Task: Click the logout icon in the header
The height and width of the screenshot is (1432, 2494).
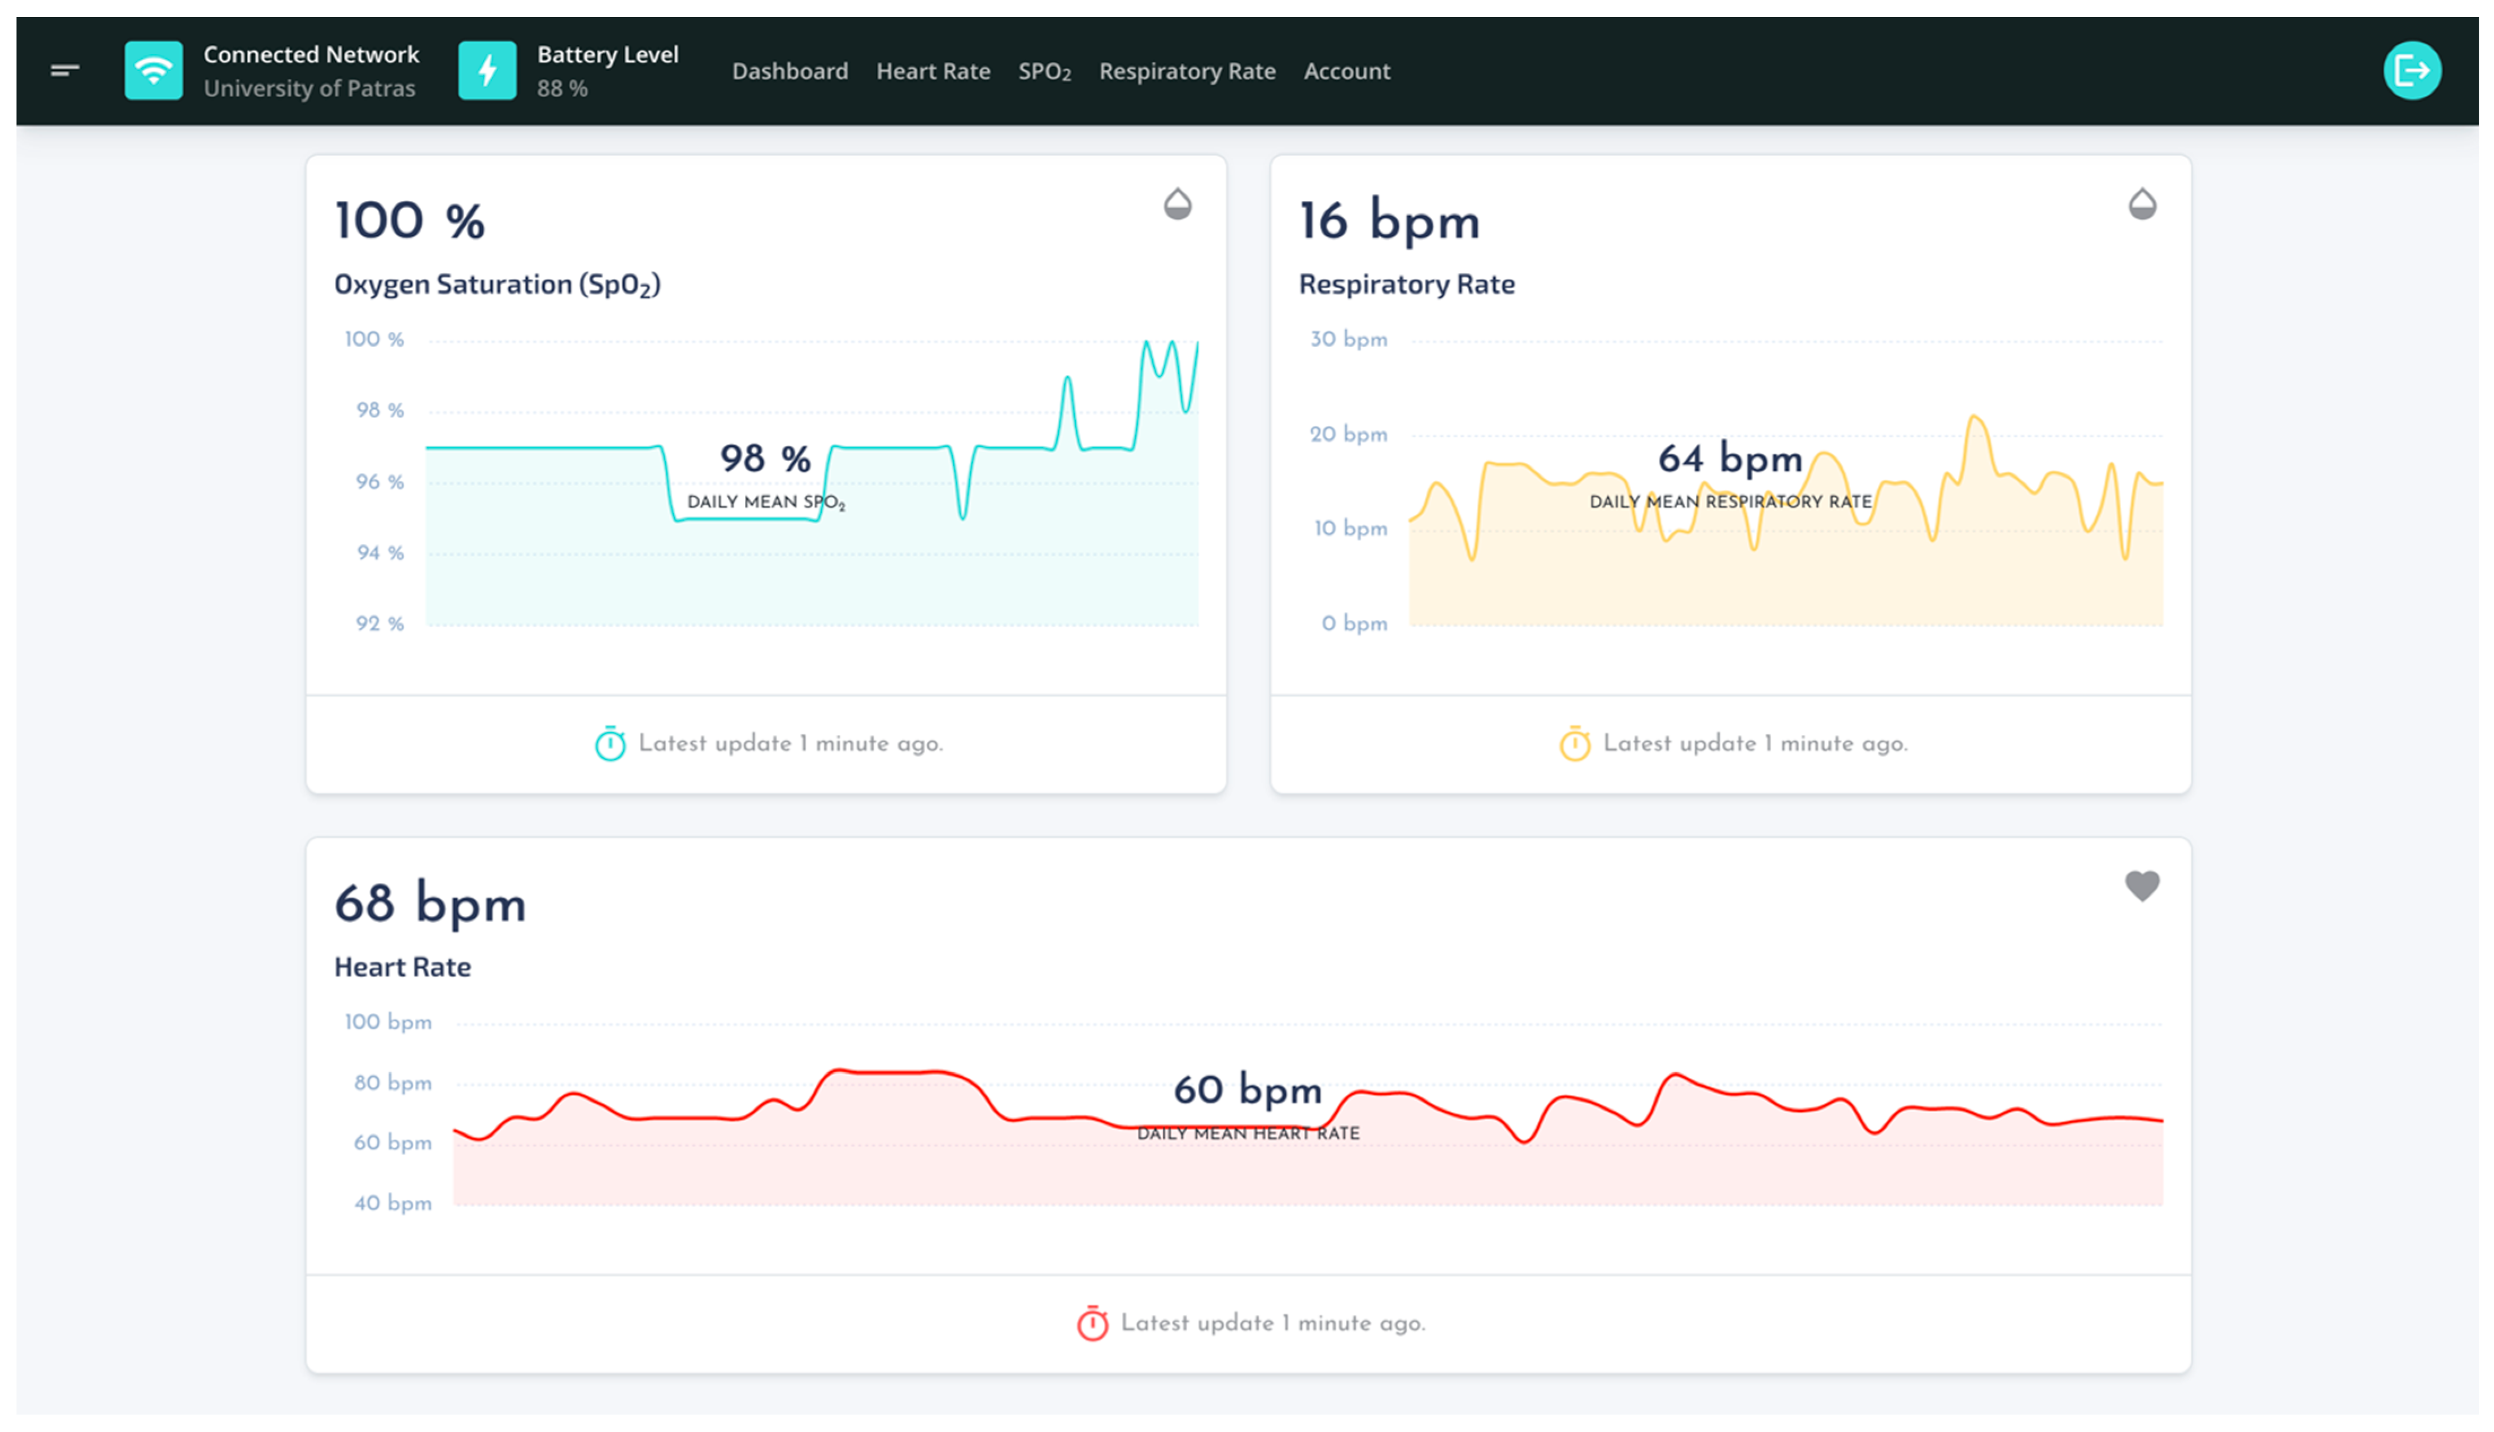Action: click(x=2410, y=70)
